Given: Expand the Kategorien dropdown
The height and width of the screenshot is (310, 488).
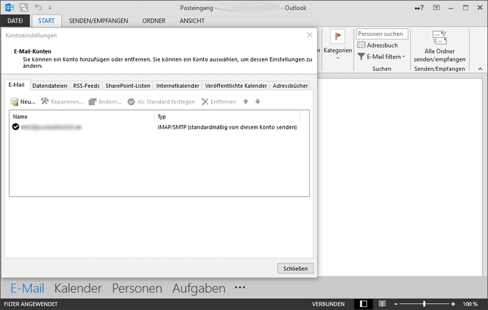Looking at the screenshot, I should (337, 59).
